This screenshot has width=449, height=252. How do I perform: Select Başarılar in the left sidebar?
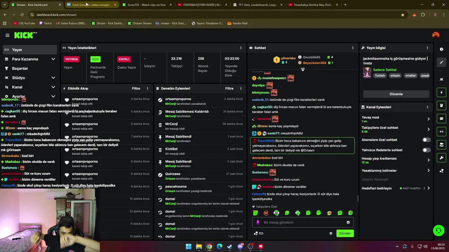tap(30, 68)
